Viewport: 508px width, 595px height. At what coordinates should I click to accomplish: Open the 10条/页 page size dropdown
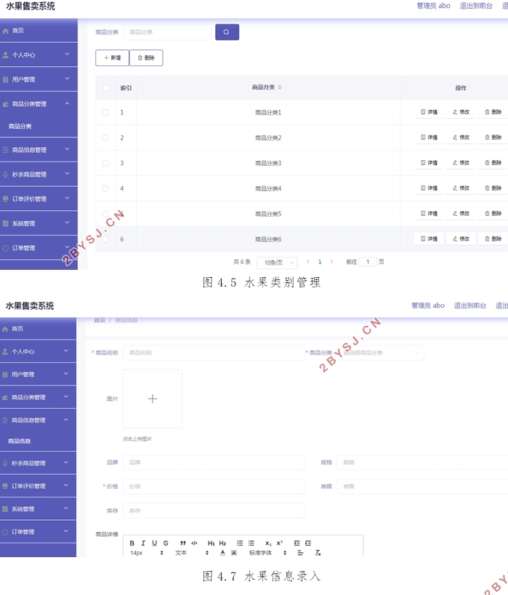[276, 263]
